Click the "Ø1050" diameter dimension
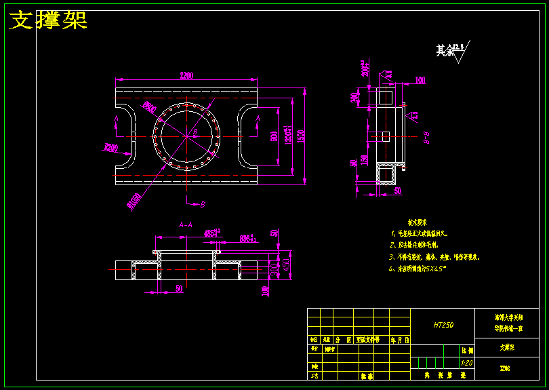The image size is (549, 390). (x=135, y=202)
